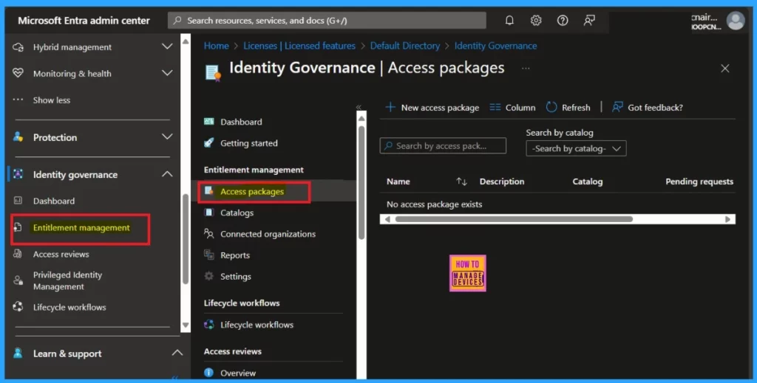Click the Hybrid management cloud icon
The image size is (757, 383).
(18, 47)
